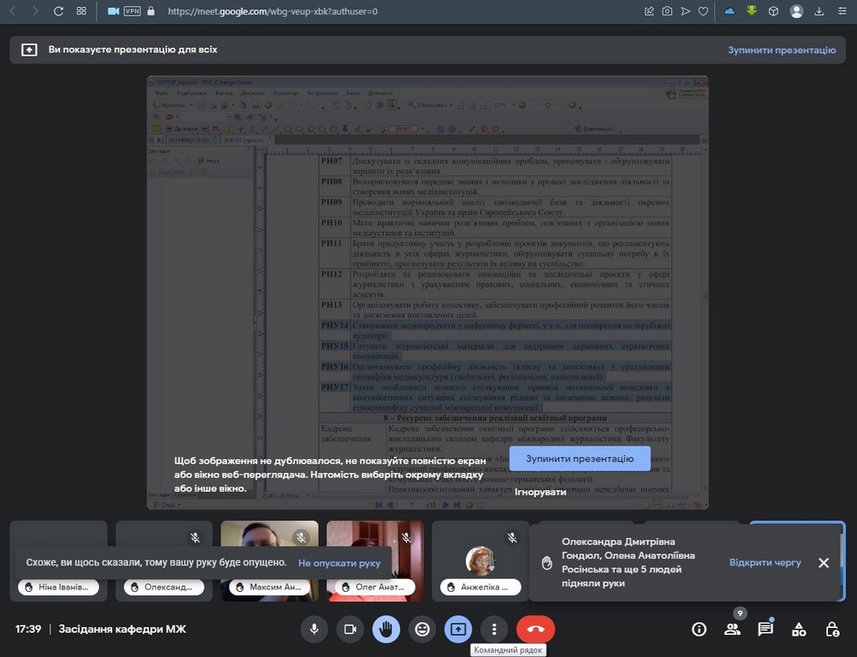Open the emoji reactions panel
Image resolution: width=857 pixels, height=657 pixels.
[422, 630]
